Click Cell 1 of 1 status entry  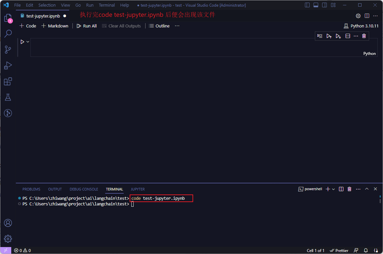(316, 250)
